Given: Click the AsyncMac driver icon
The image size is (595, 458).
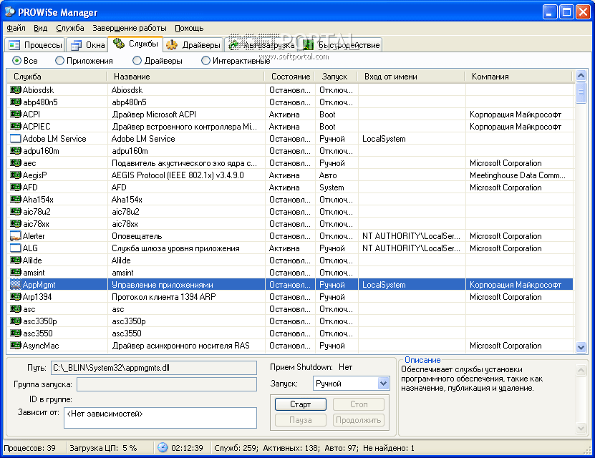Looking at the screenshot, I should [15, 346].
